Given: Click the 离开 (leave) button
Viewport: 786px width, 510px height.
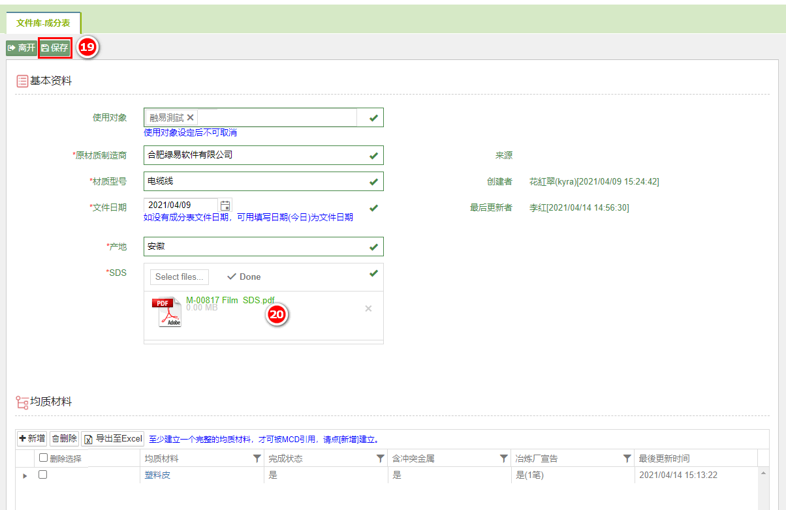Looking at the screenshot, I should pos(22,48).
